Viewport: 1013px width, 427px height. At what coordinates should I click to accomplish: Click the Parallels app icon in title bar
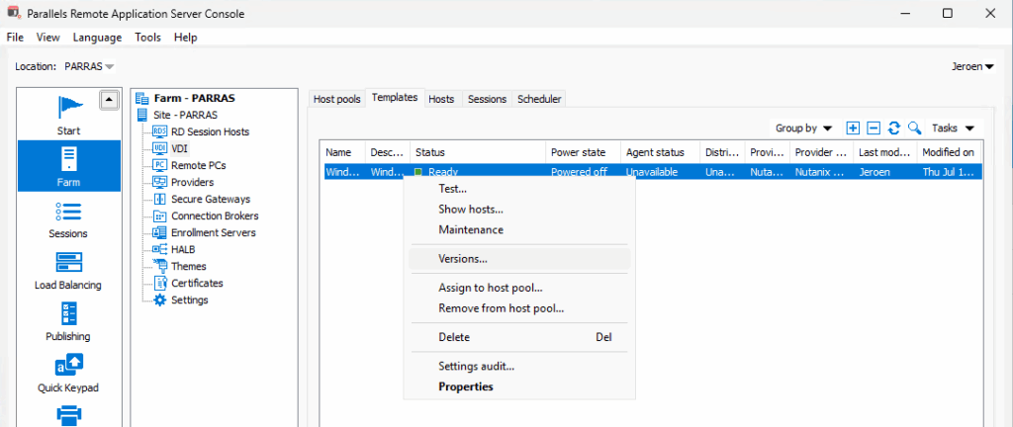tap(13, 13)
